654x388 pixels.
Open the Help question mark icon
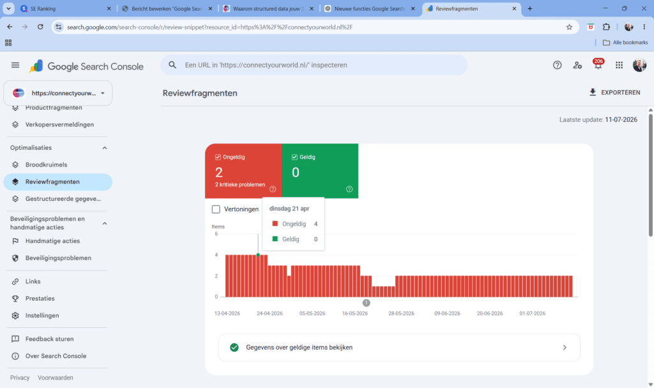[x=557, y=65]
